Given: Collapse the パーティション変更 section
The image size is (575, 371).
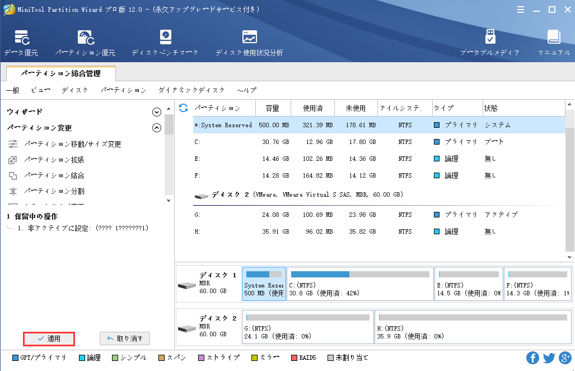Looking at the screenshot, I should [157, 127].
